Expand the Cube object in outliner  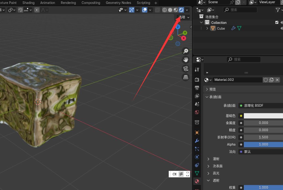click(207, 28)
